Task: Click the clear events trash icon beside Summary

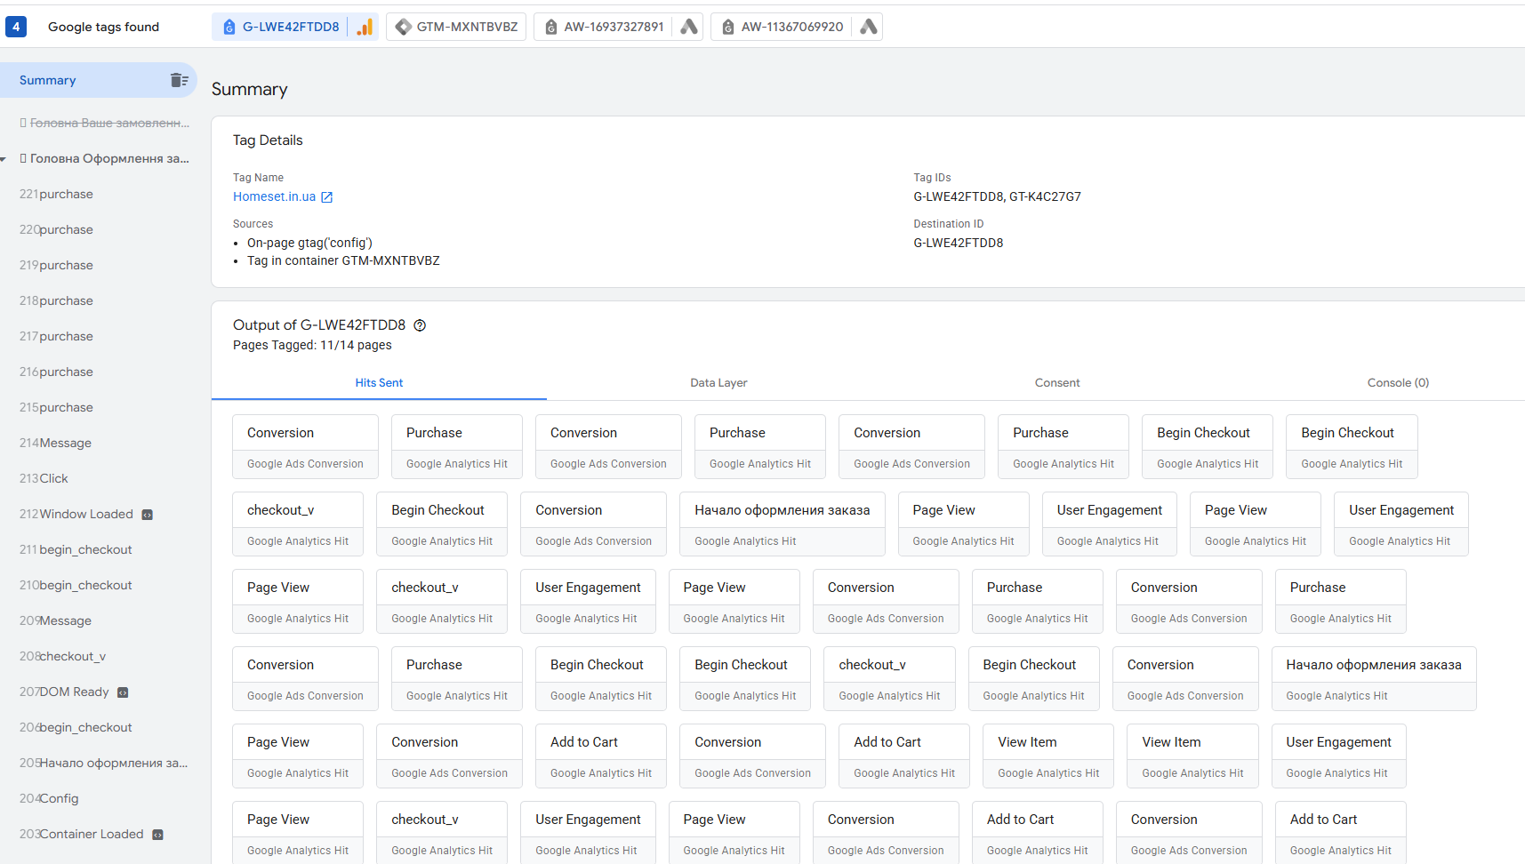Action: tap(179, 80)
